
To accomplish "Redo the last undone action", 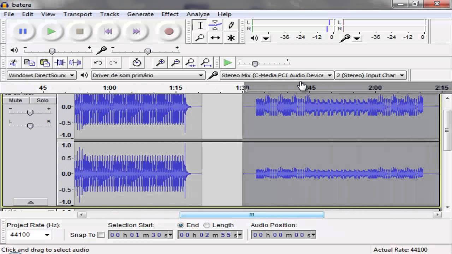I will click(113, 63).
